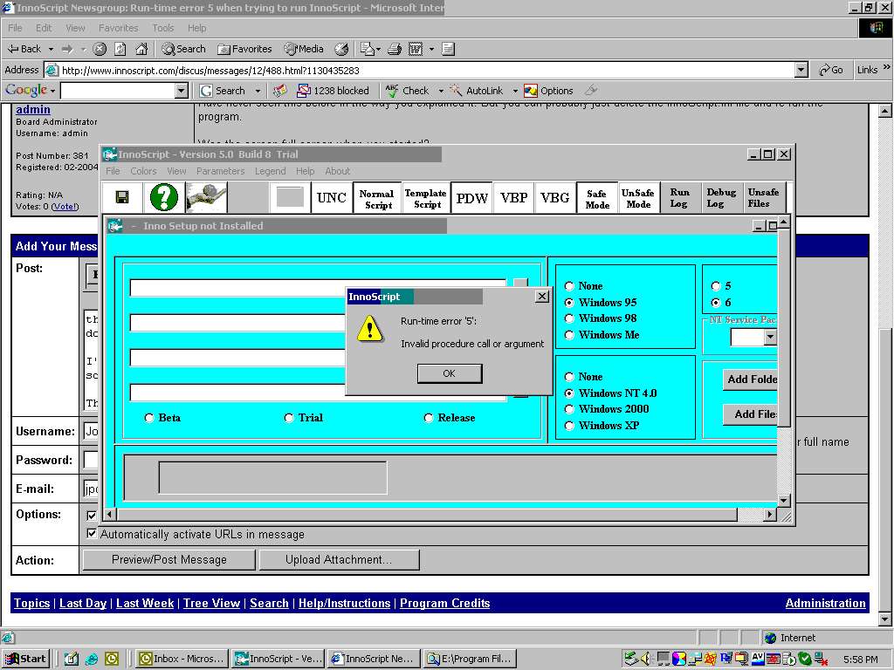
Task: Open the About menu in InnoScript
Action: [338, 171]
